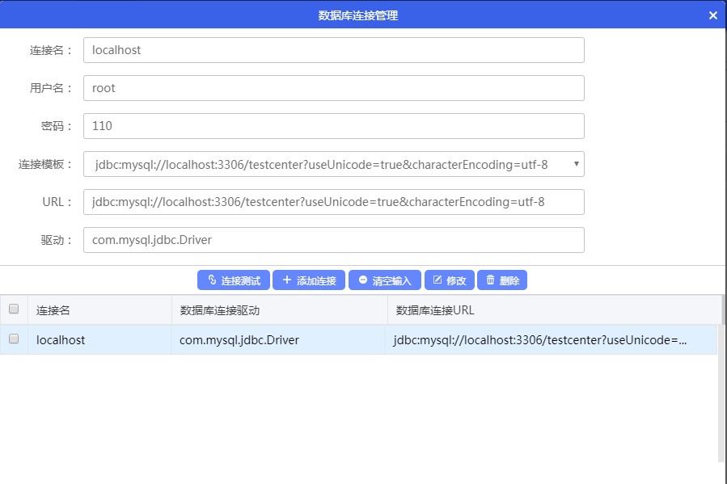Click the 数据库连接URL column header
Viewport: 727px width, 484px height.
[552, 309]
